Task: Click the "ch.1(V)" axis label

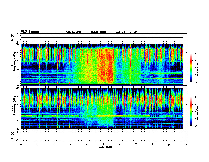Action: coord(13,38)
